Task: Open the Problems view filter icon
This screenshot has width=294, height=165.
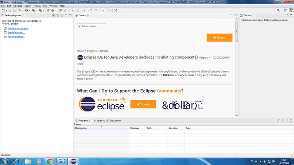Action: click(x=278, y=121)
